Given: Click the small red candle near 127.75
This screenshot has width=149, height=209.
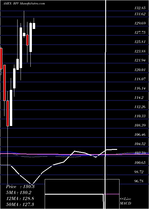Looking at the screenshot, I should click(27, 40).
